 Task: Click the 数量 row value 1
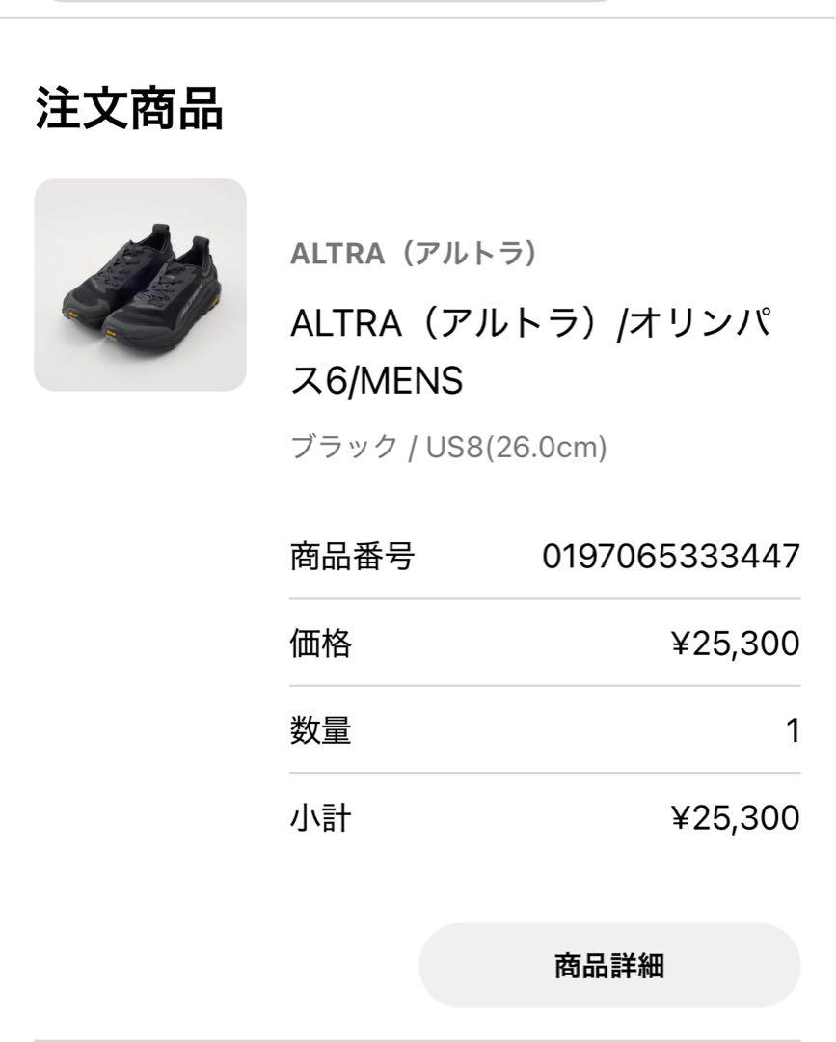click(793, 730)
